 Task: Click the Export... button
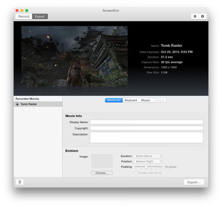point(194,182)
